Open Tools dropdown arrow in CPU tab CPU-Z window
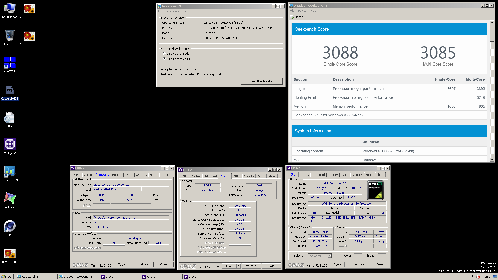 click(347, 264)
